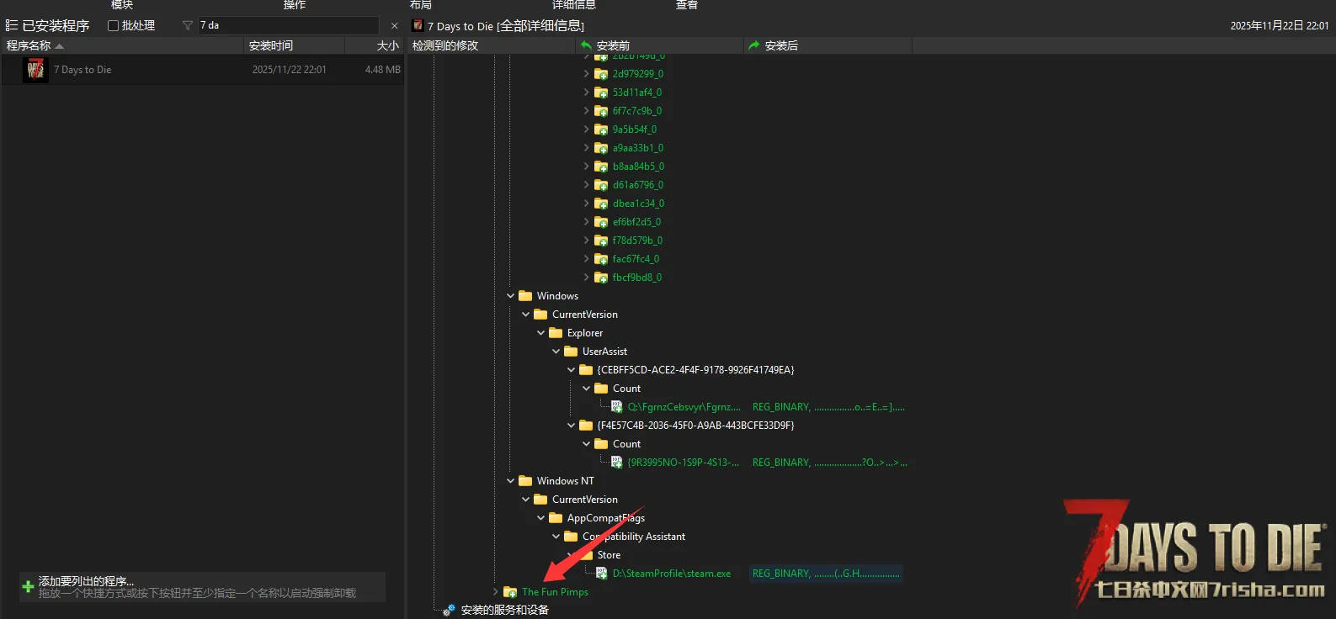Click the installed services and devices gear icon
Screen dimensions: 1336x619
(450, 610)
